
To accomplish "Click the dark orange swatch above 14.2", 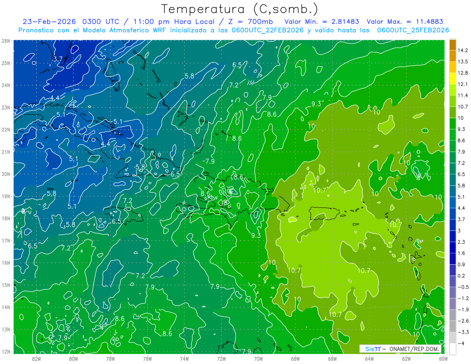I will point(453,45).
